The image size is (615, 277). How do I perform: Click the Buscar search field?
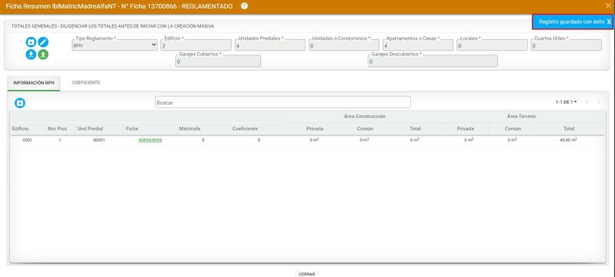click(282, 103)
